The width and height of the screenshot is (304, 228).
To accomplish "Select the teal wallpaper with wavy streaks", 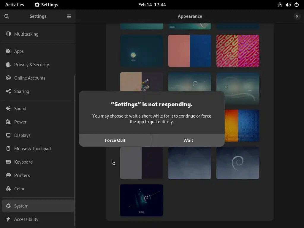I will pos(238,88).
